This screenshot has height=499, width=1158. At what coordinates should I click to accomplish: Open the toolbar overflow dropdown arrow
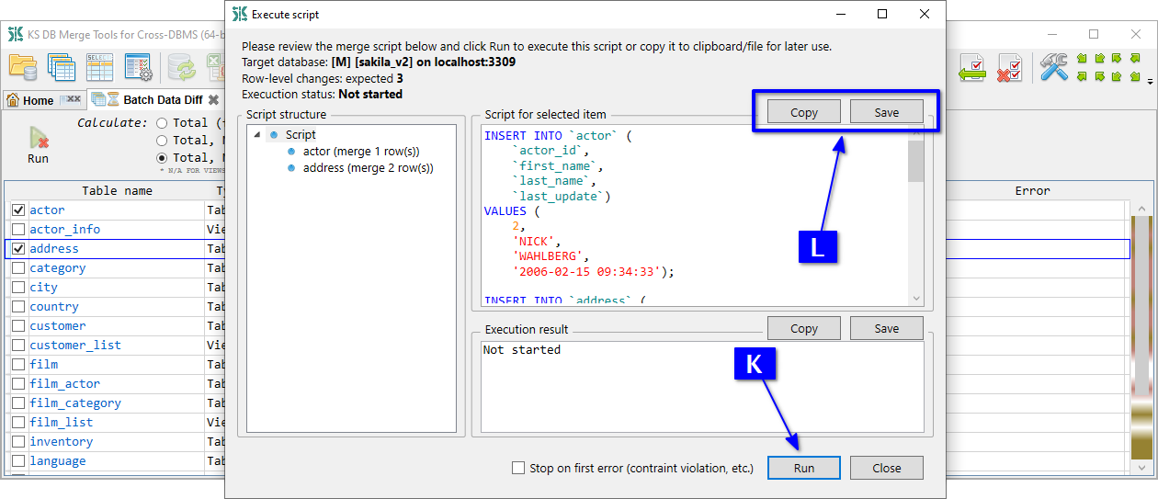1150,82
